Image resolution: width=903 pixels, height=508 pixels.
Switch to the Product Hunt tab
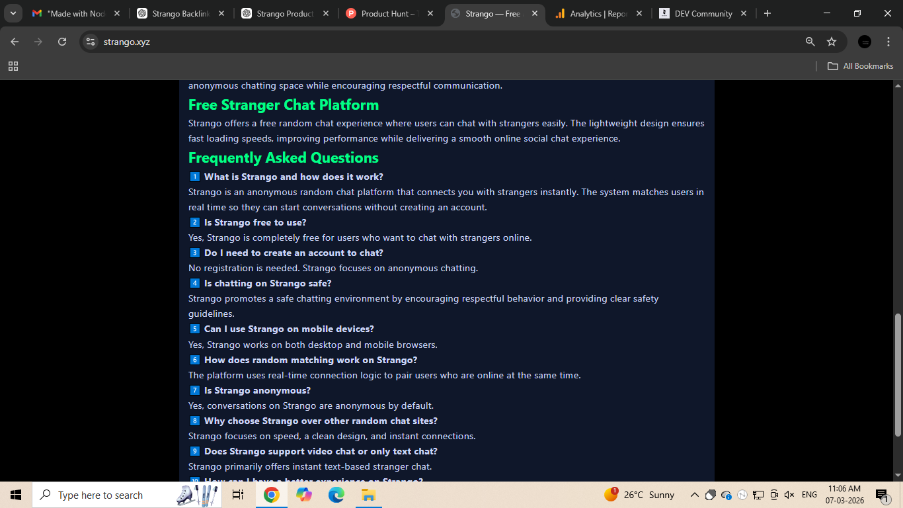[x=385, y=13]
